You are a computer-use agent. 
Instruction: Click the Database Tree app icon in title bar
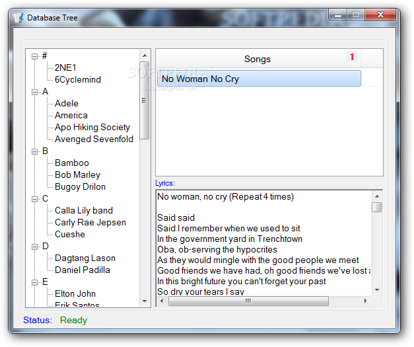pos(18,18)
